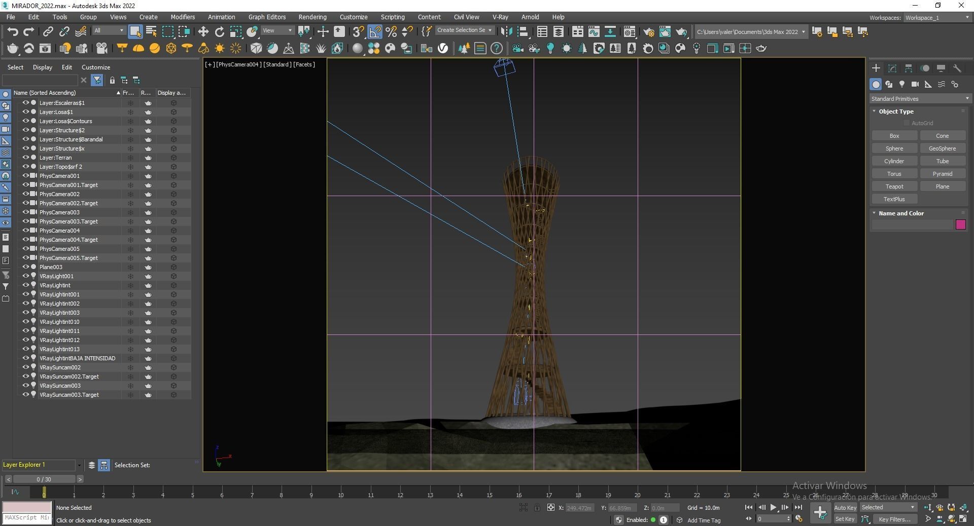
Task: Toggle the Percent Snap icon
Action: click(391, 32)
